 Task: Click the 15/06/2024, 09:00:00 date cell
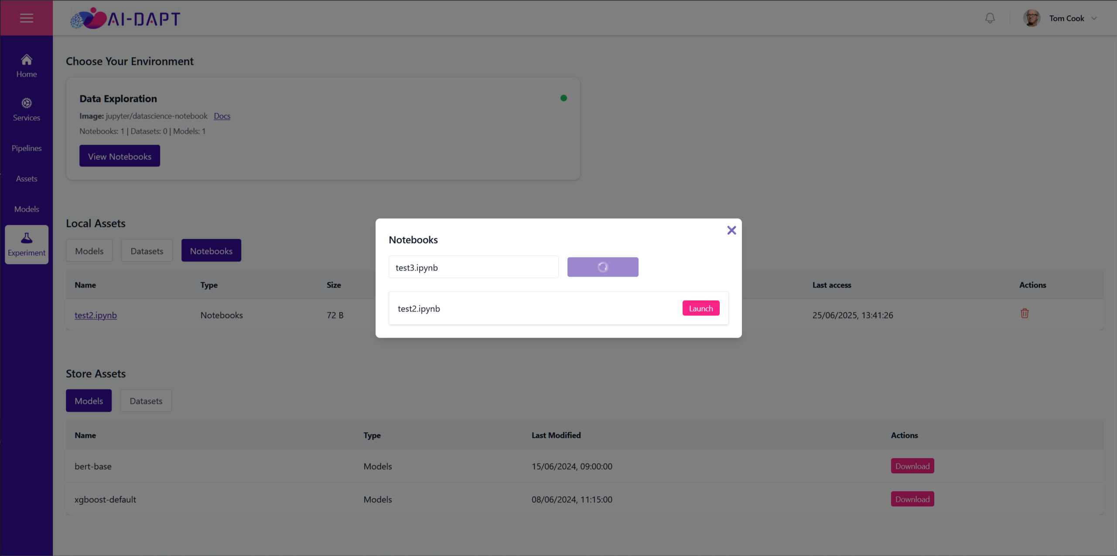coord(572,466)
